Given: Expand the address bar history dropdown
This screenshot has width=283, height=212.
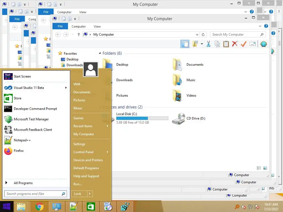Looking at the screenshot, I should [197, 35].
